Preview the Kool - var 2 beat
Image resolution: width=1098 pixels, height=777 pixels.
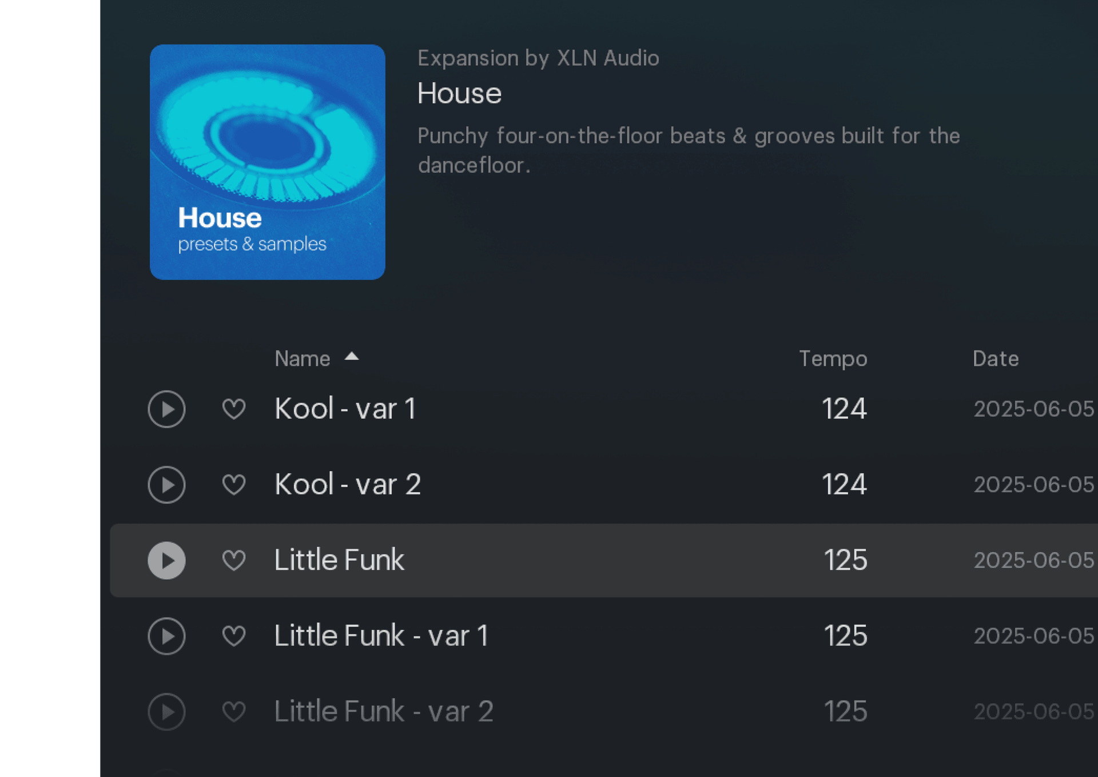(x=166, y=485)
